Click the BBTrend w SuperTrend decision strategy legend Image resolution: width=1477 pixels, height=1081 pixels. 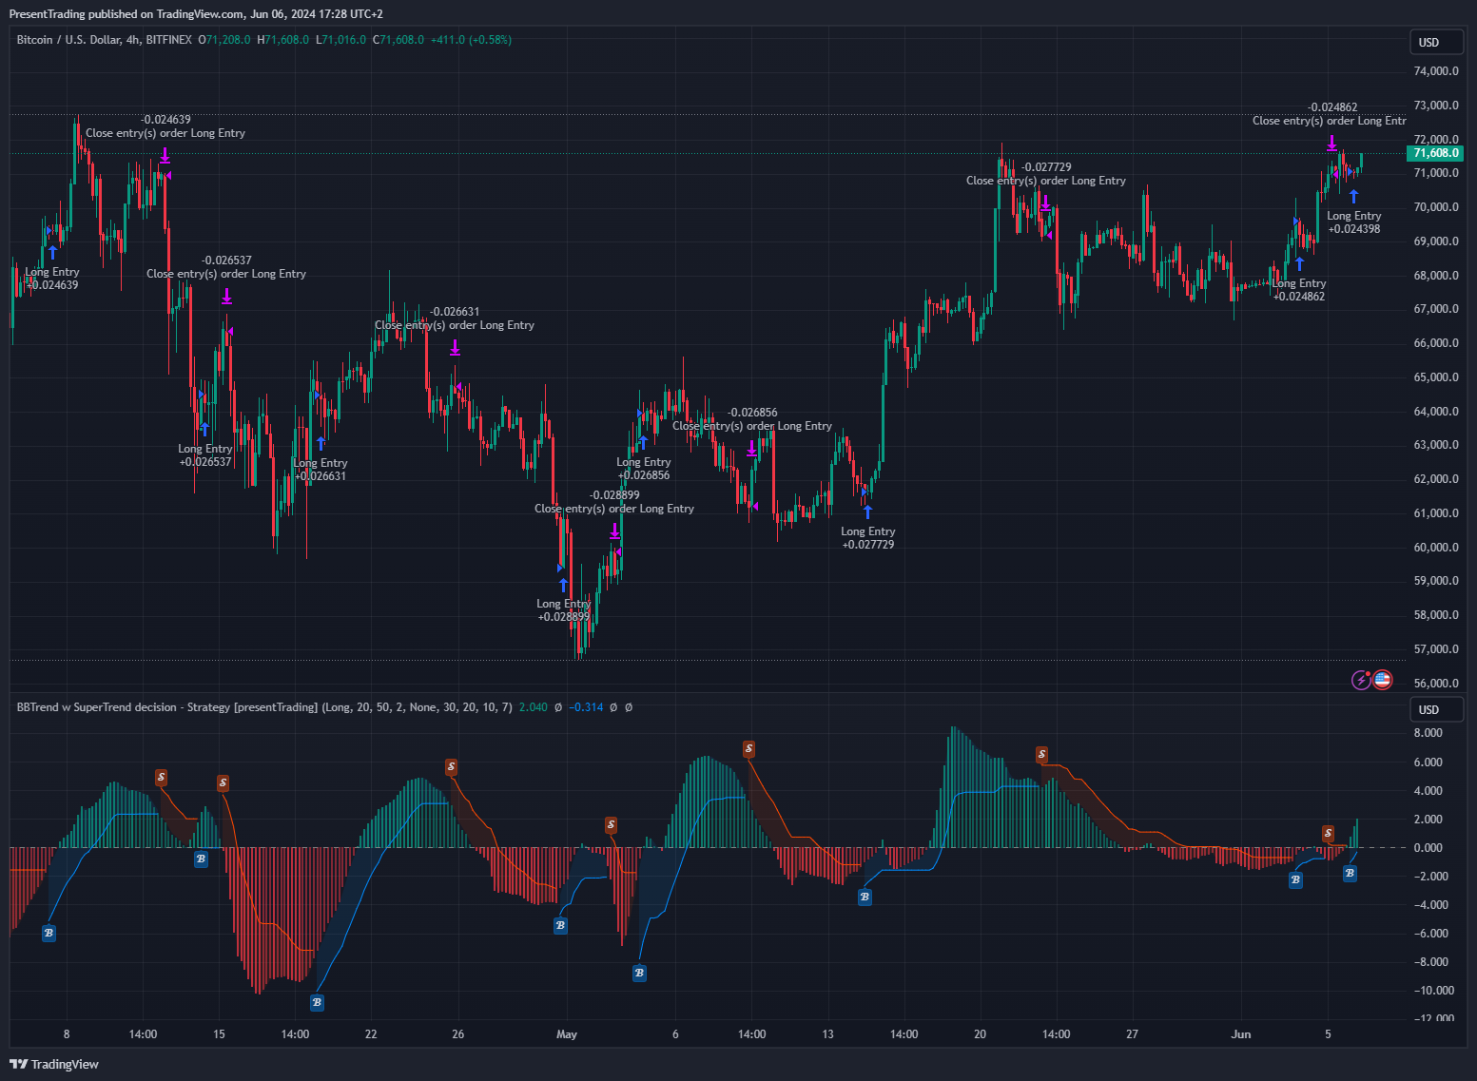click(x=264, y=707)
